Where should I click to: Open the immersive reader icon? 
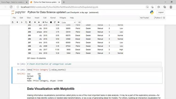pyautogui.click(x=147, y=7)
